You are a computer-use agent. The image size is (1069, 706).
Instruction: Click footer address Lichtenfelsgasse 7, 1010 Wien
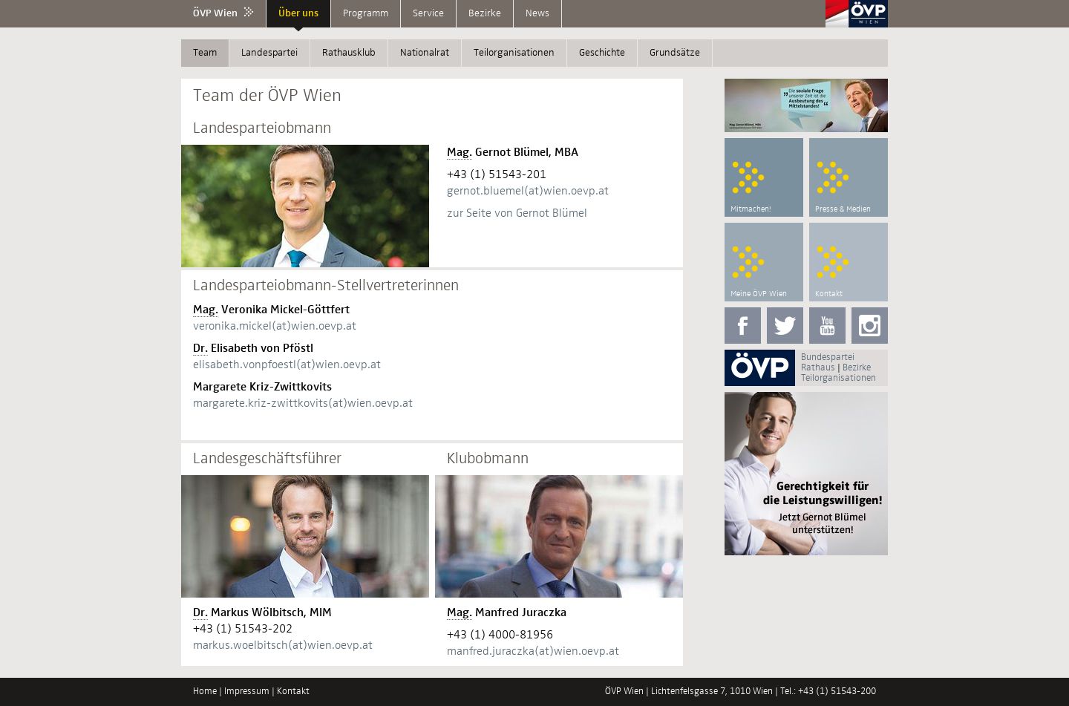[x=711, y=691]
